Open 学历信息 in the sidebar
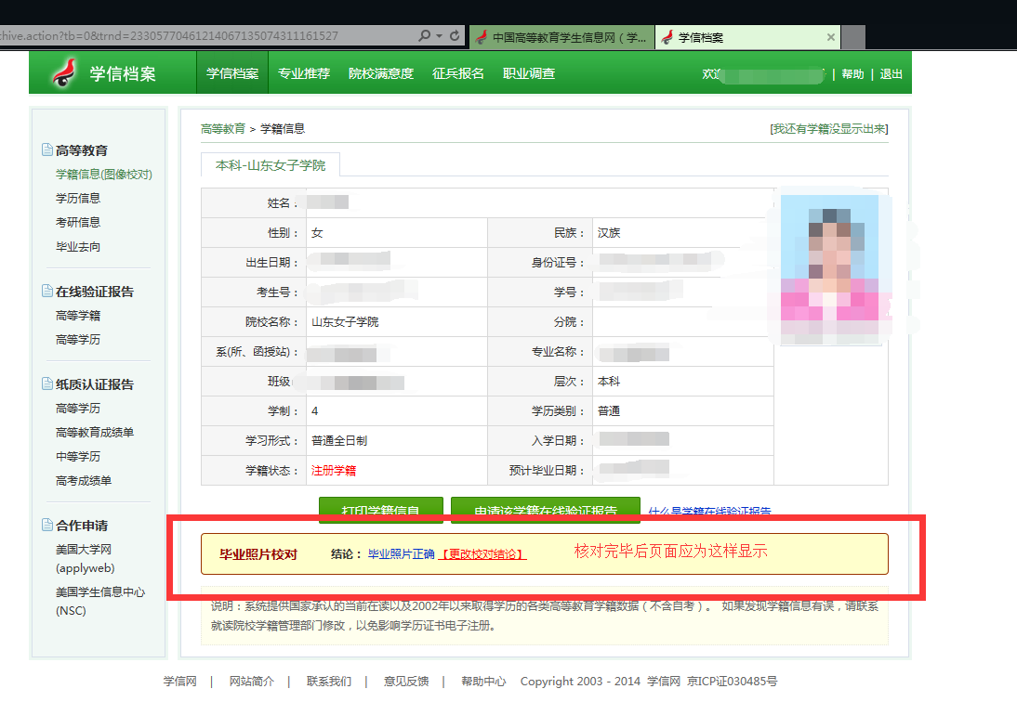 [x=78, y=198]
